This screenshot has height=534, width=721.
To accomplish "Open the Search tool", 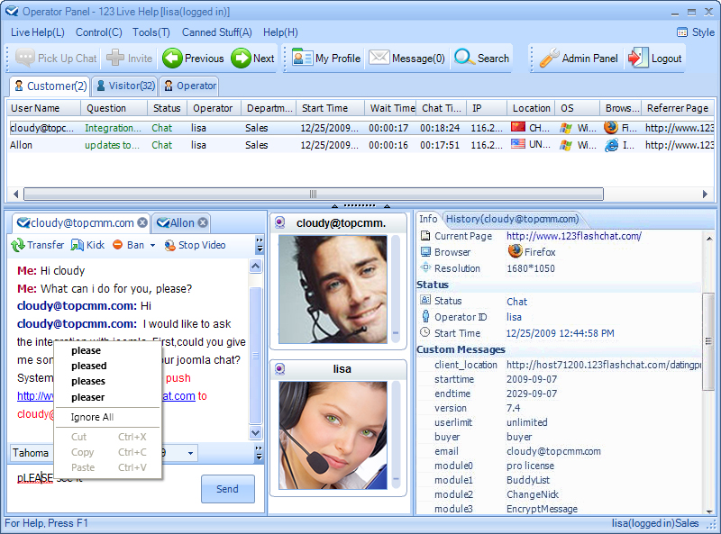I will point(482,59).
